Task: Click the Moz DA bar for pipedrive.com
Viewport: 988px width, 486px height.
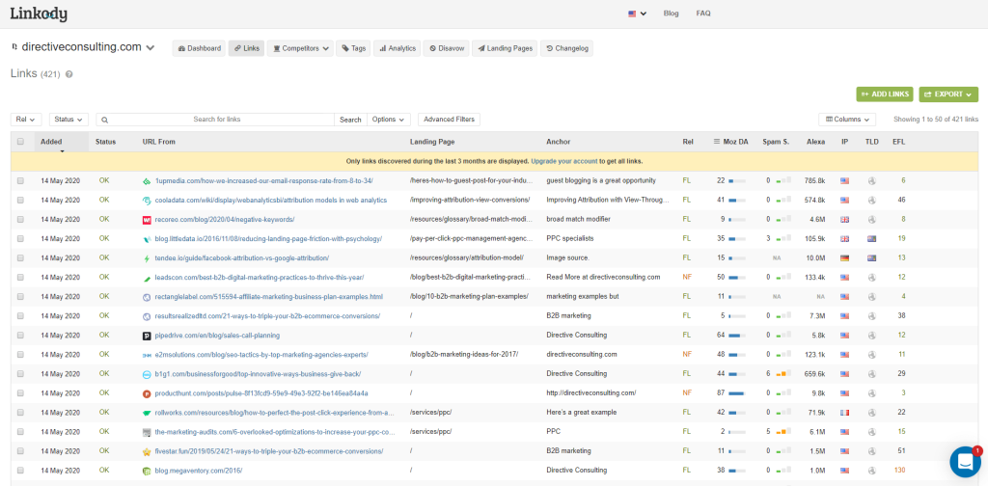Action: click(737, 336)
